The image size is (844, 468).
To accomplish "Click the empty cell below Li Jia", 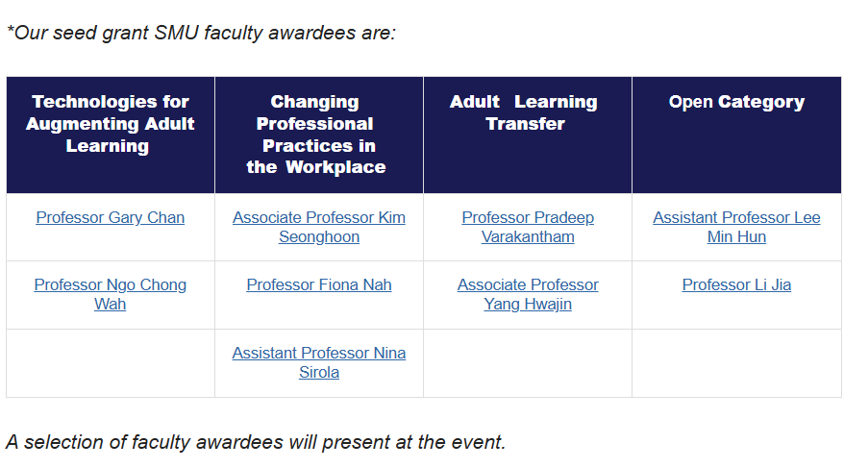I will click(x=736, y=363).
